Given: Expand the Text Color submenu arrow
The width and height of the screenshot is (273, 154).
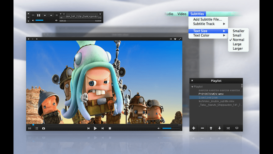Looking at the screenshot, I should [x=224, y=36].
